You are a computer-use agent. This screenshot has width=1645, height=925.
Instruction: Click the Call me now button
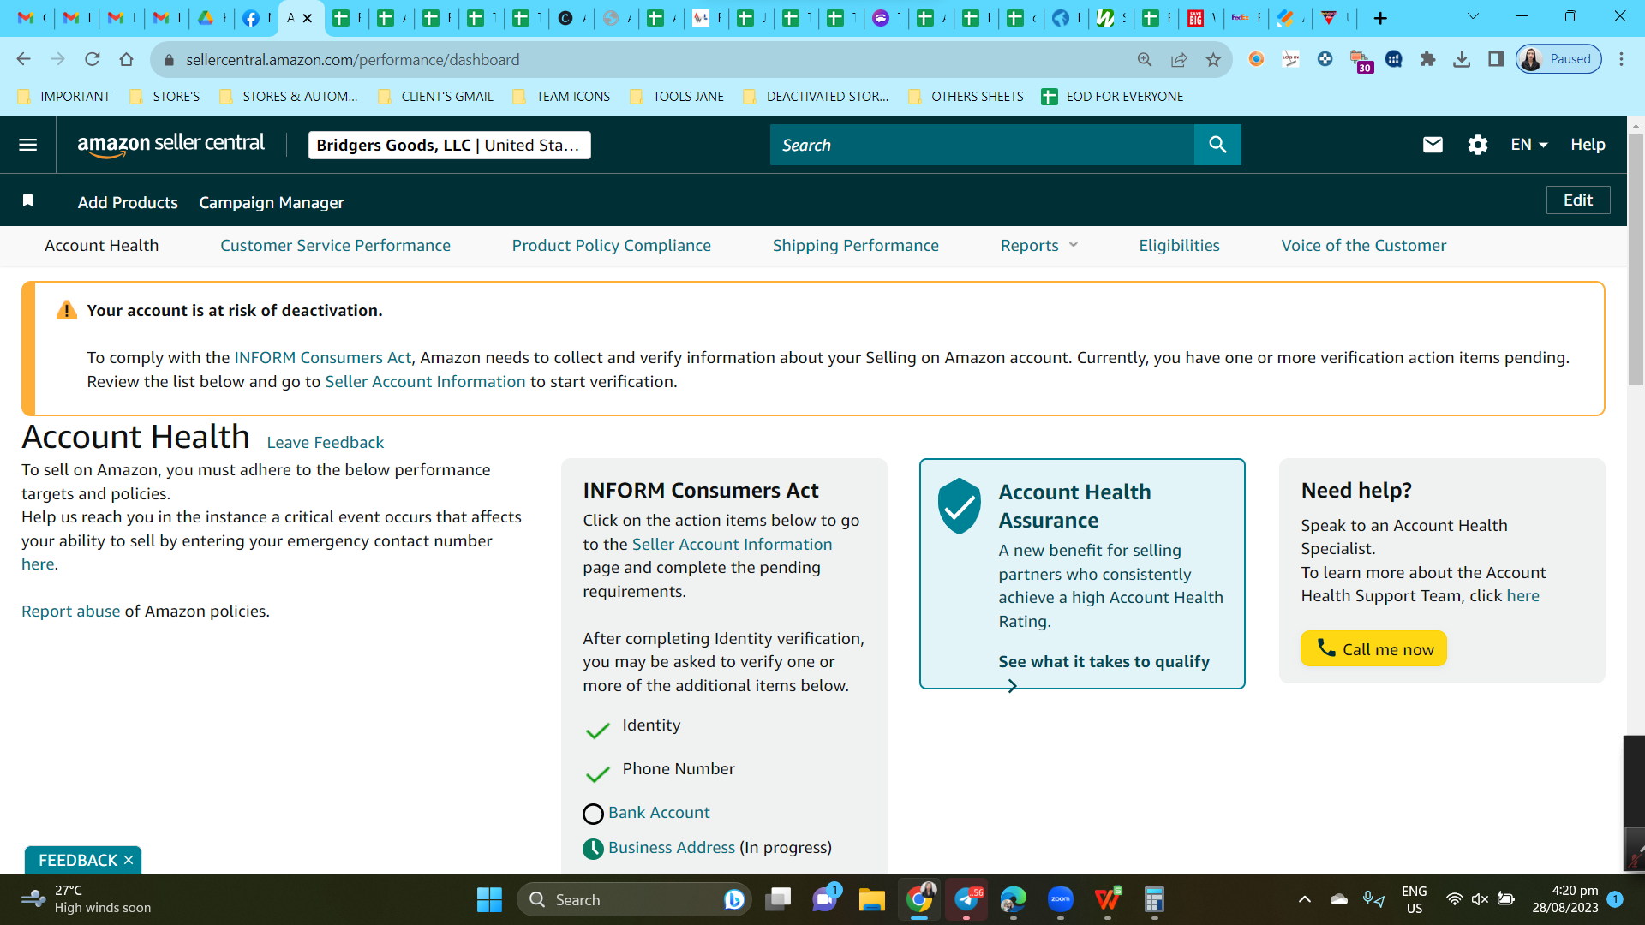pos(1373,648)
